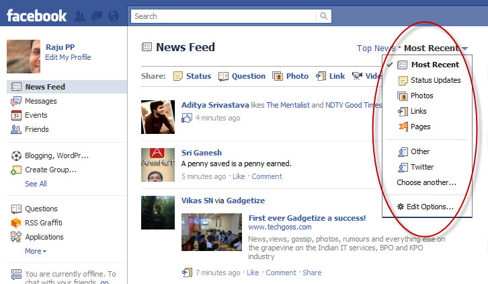This screenshot has width=488, height=284.
Task: Open Sri Ganesh's profile
Action: pos(202,153)
